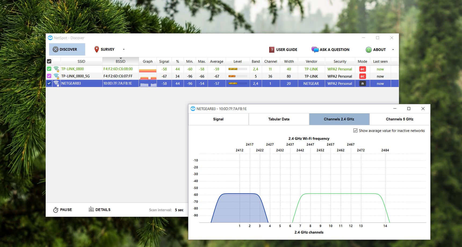Viewport: 462px width, 247px height.
Task: Click the n mode badge for NETGEAR83
Action: click(362, 83)
